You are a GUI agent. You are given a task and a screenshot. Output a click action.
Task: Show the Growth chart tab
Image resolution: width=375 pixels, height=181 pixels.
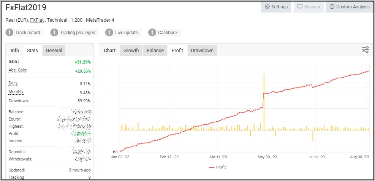pyautogui.click(x=131, y=51)
